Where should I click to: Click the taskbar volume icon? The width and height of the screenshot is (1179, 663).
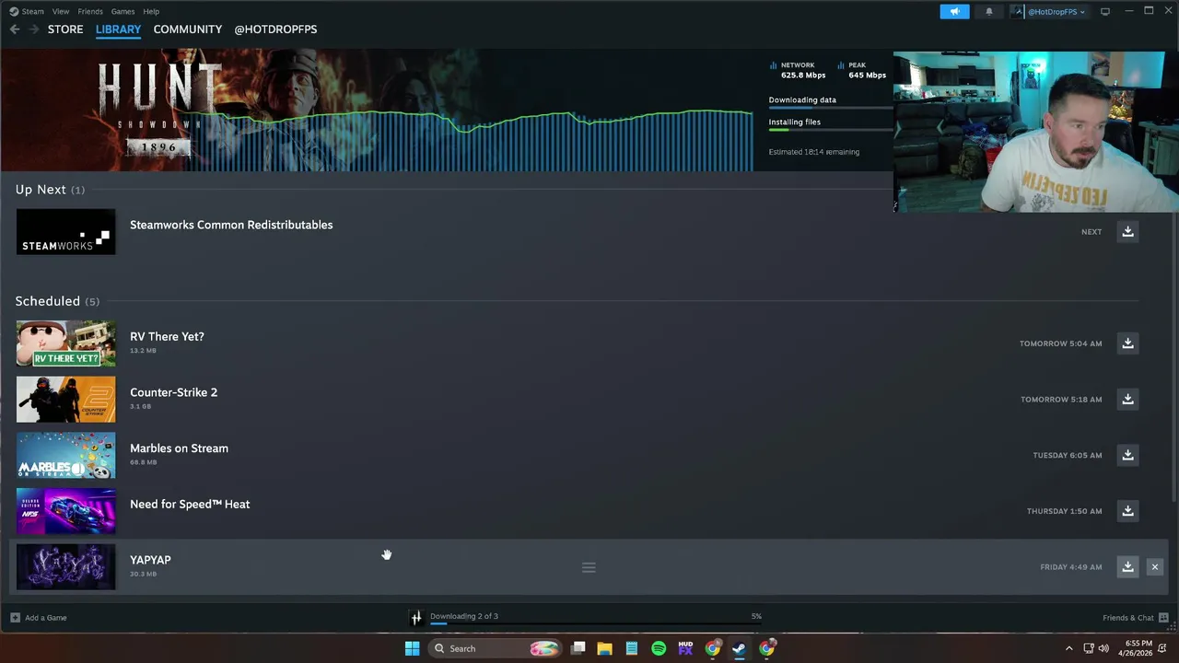(x=1103, y=648)
